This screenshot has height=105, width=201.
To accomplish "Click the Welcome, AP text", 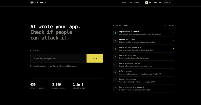I will (155, 2).
